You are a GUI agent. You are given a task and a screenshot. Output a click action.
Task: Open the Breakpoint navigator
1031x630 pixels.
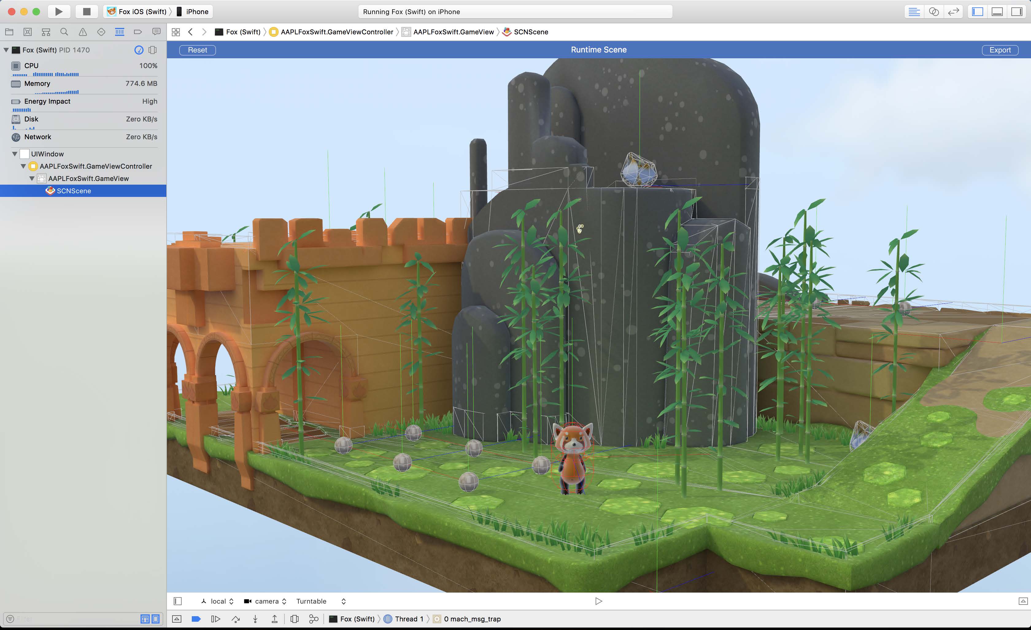click(138, 32)
